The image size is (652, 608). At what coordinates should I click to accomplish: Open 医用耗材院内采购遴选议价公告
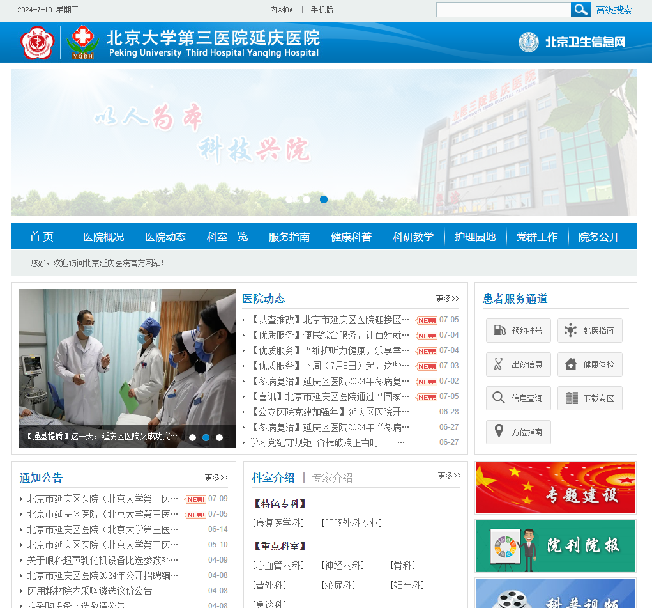89,591
